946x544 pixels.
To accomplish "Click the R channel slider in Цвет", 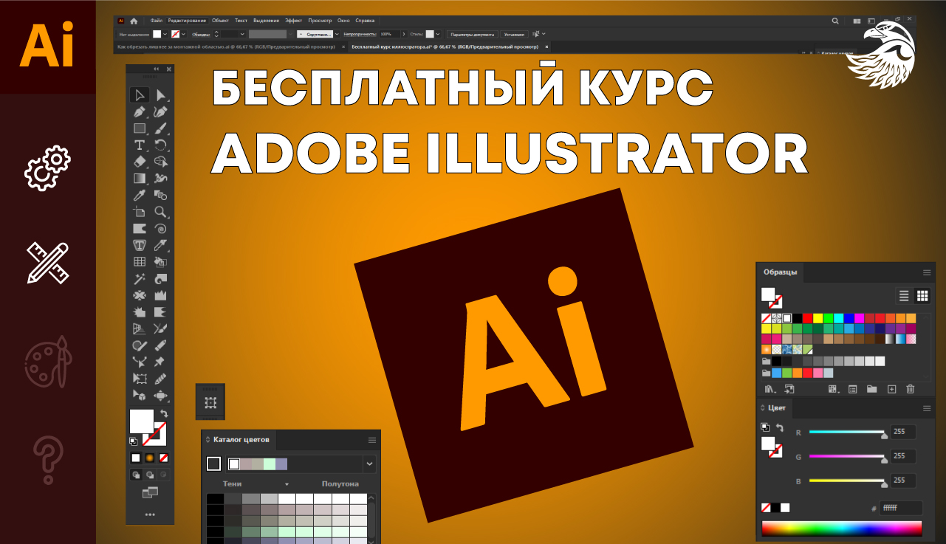I will (847, 432).
